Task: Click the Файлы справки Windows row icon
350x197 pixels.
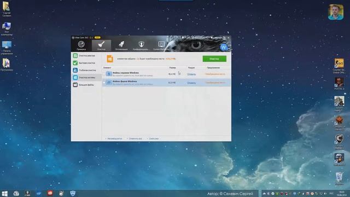Action: [x=109, y=74]
